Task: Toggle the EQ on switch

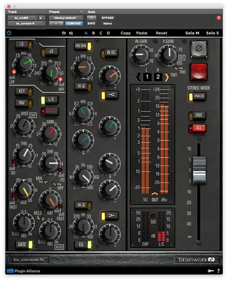Action: [83, 244]
